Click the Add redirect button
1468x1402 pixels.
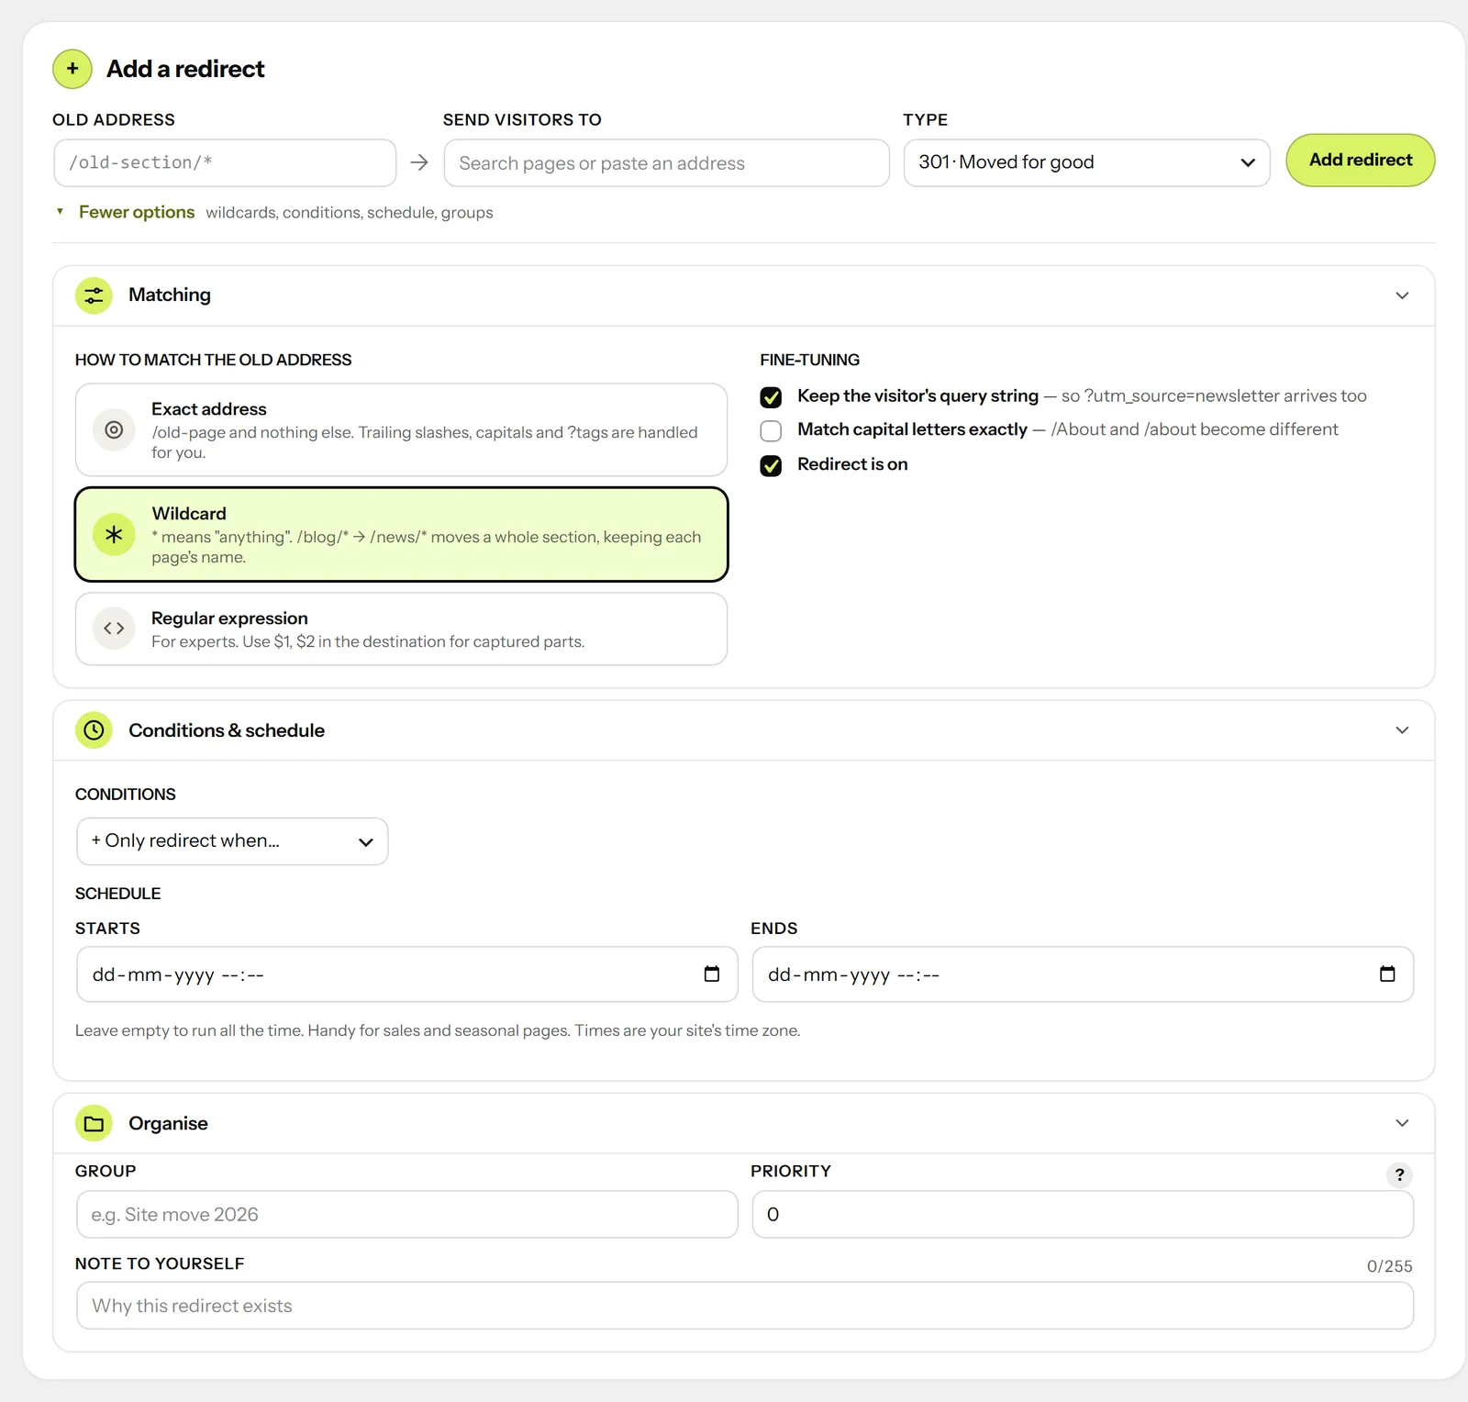click(x=1360, y=161)
